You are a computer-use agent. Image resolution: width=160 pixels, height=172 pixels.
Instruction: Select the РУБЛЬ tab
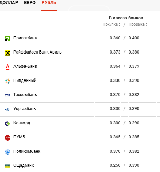coord(49,3)
